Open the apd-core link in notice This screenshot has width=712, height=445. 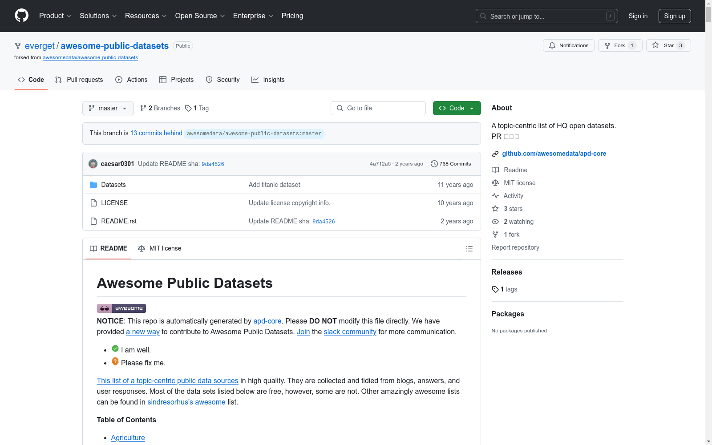(267, 321)
